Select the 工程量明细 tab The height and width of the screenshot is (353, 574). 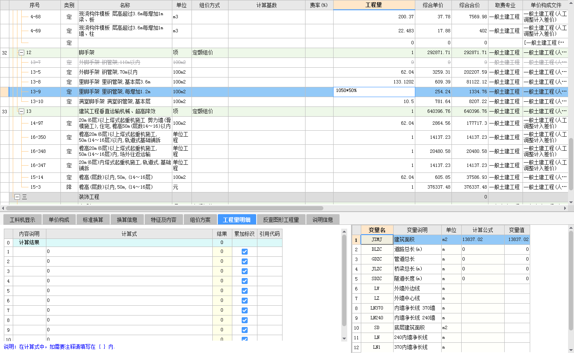pos(237,220)
